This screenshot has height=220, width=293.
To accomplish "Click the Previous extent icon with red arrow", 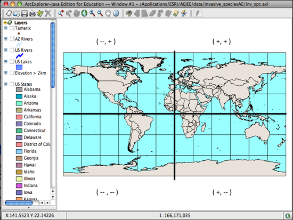I will click(x=61, y=13).
